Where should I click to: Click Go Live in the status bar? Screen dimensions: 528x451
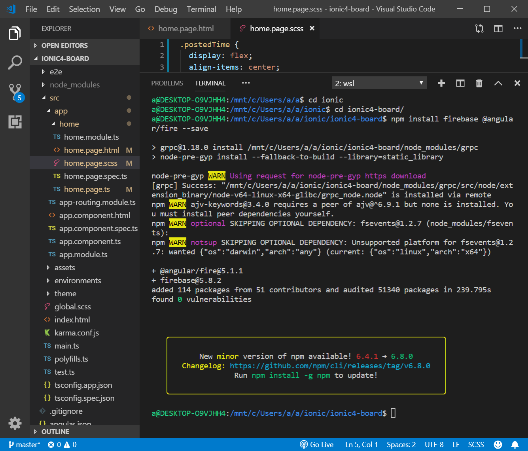click(x=317, y=445)
